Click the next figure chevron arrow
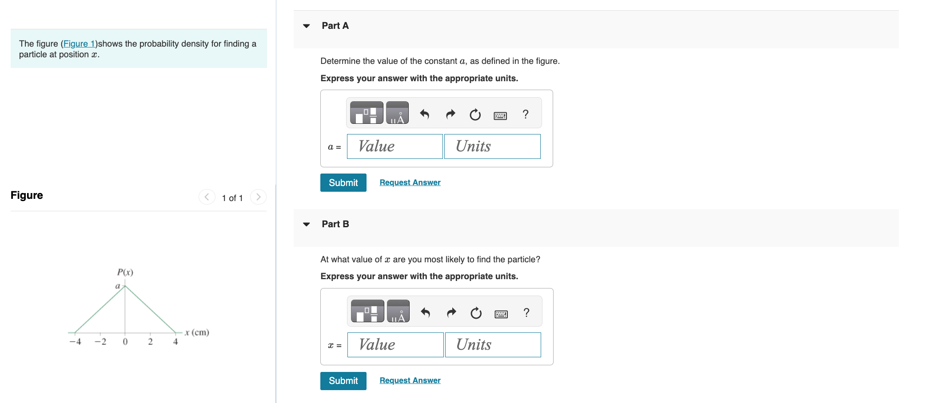The width and height of the screenshot is (933, 403). [x=258, y=197]
